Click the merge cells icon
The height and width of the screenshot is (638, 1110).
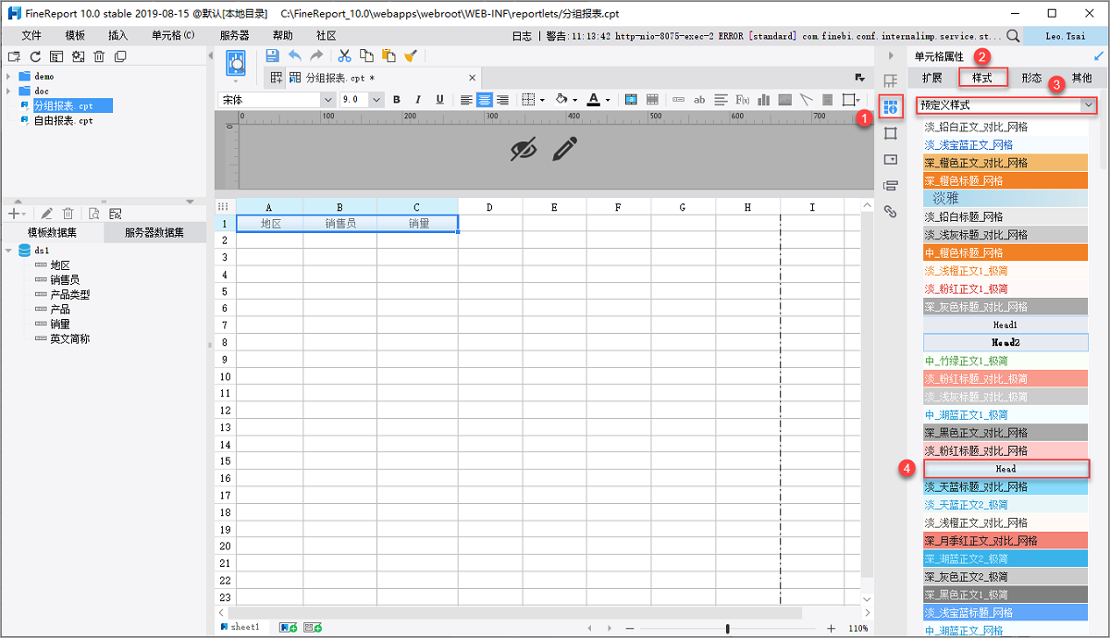click(x=631, y=99)
